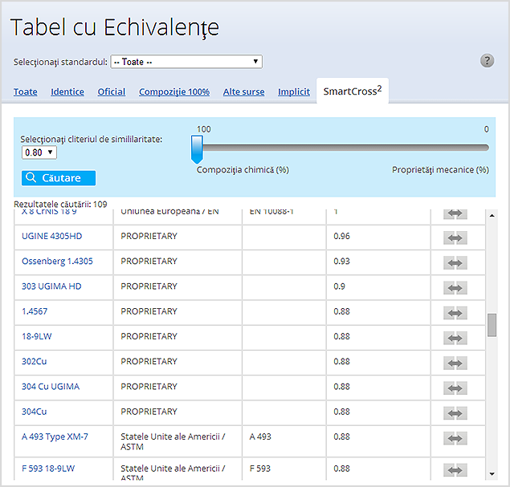The height and width of the screenshot is (487, 510).
Task: Open the help question mark icon
Action: pos(487,61)
